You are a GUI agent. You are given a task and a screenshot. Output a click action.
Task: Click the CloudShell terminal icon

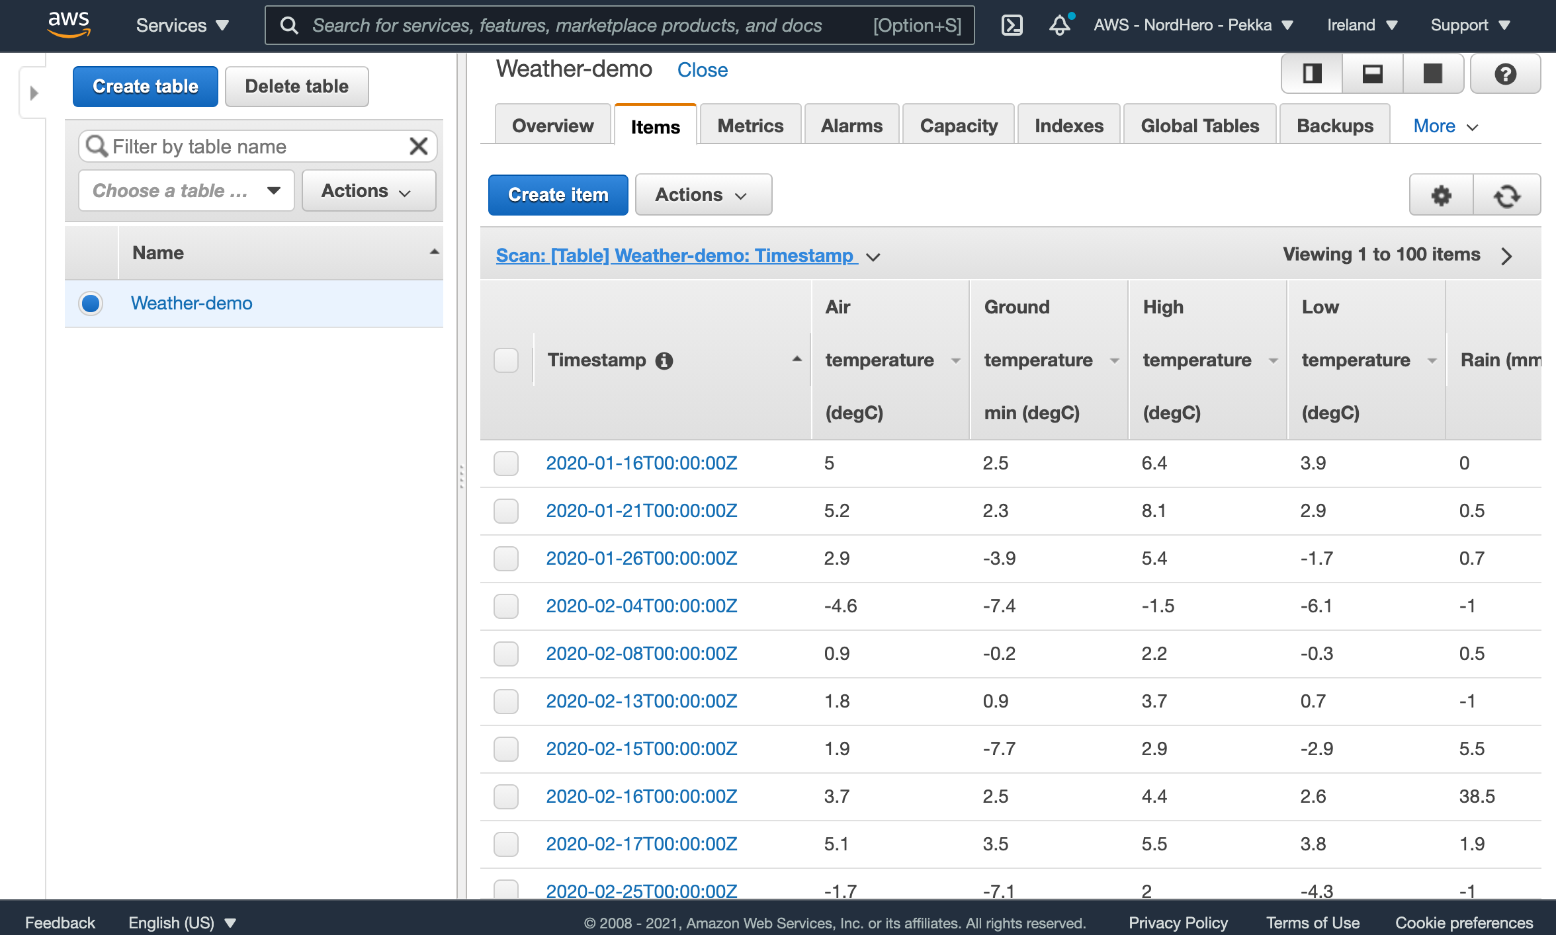1012,24
